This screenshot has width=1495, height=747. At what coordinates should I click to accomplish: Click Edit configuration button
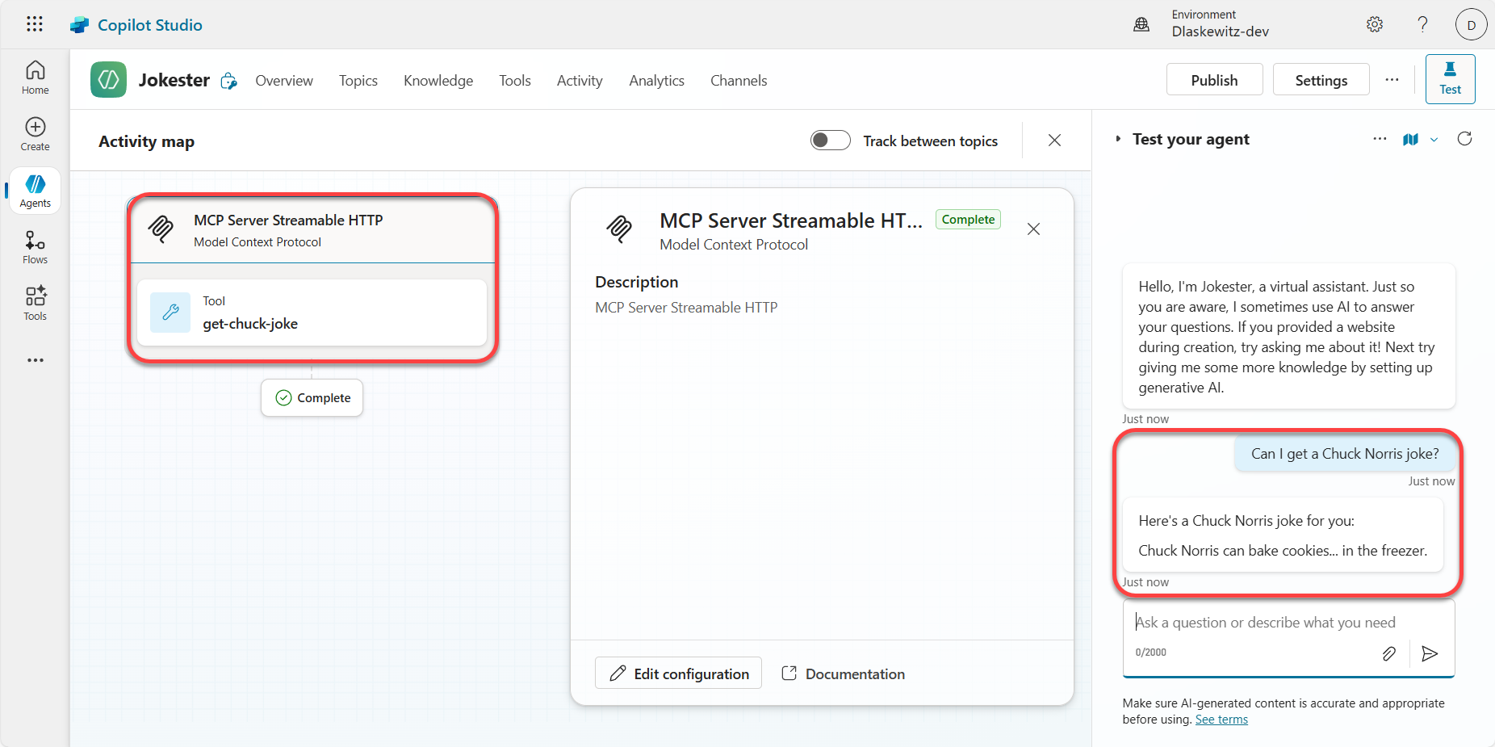point(678,674)
